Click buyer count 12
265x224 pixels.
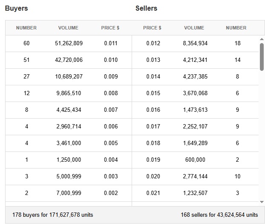pyautogui.click(x=26, y=93)
